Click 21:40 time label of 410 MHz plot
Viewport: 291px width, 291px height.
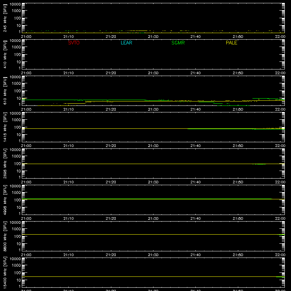(195, 73)
